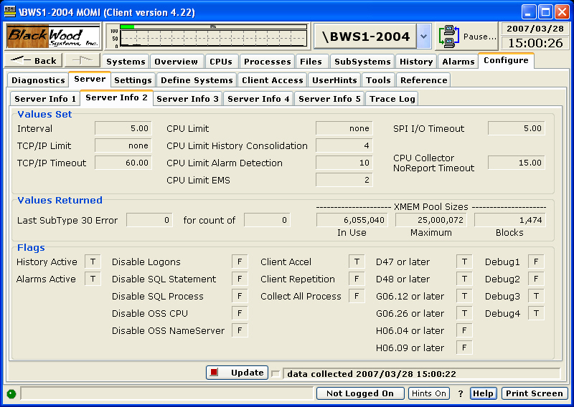Open the Reference sub-tab
This screenshot has height=407, width=574.
pyautogui.click(x=423, y=80)
